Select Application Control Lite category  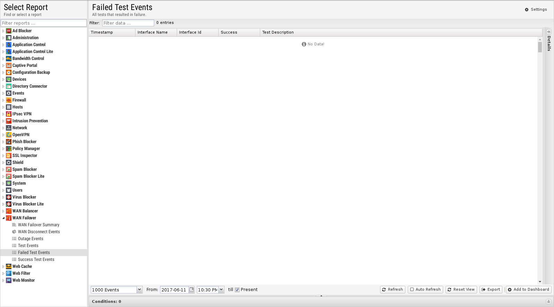[x=33, y=52]
